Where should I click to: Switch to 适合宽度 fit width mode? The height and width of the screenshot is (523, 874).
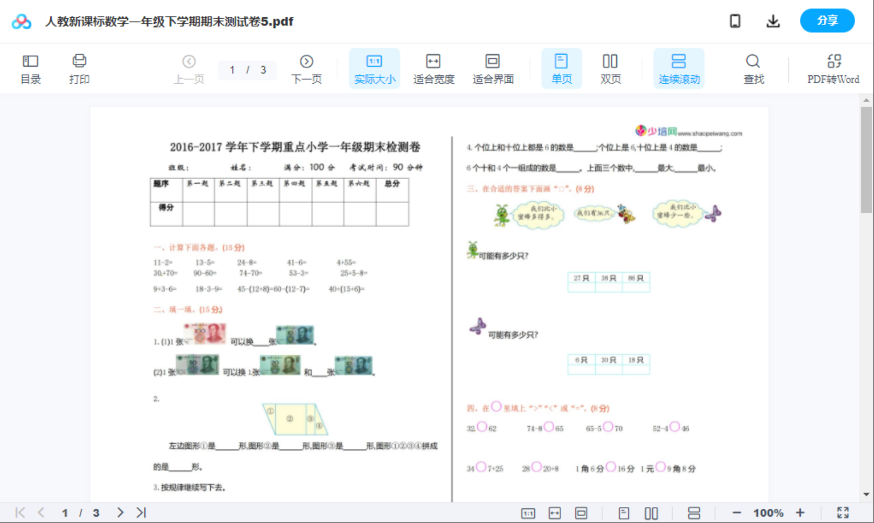tap(433, 68)
